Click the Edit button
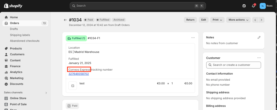The width and height of the screenshot is (277, 110). (204, 20)
